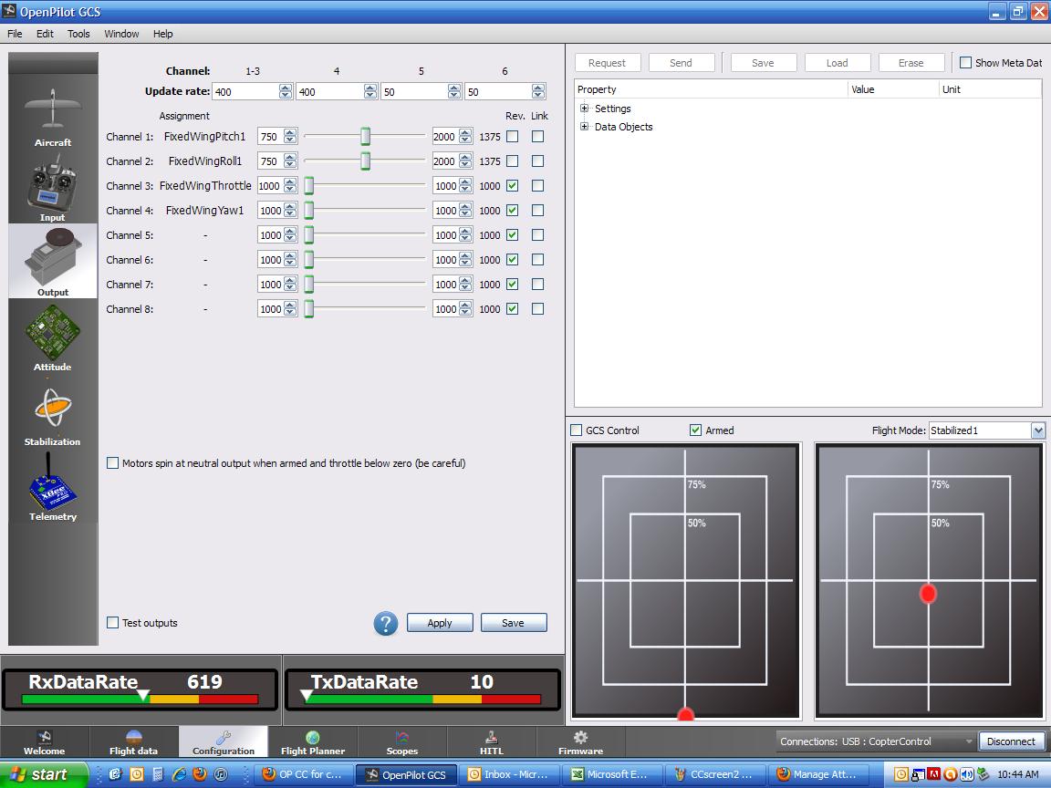Open the Aircraft configuration panel
The width and height of the screenshot is (1051, 788).
pos(53,116)
